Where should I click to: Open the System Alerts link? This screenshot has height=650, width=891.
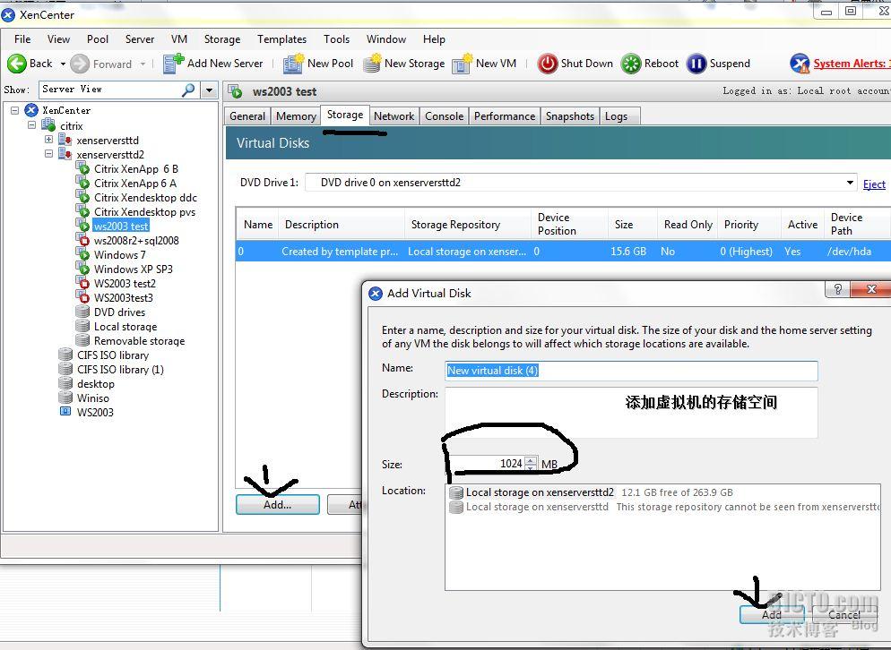click(x=852, y=64)
